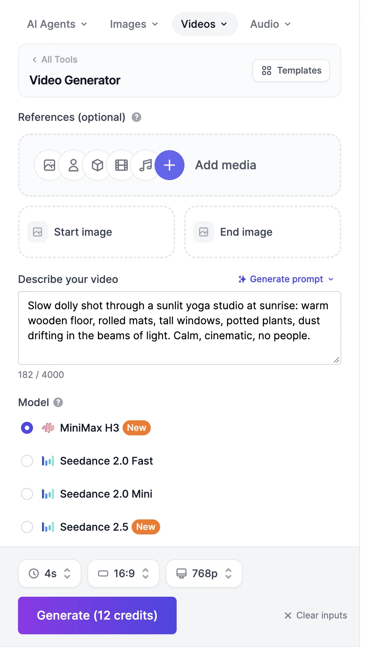The height and width of the screenshot is (647, 366).
Task: Click the aspect ratio rectangle icon
Action: point(103,573)
